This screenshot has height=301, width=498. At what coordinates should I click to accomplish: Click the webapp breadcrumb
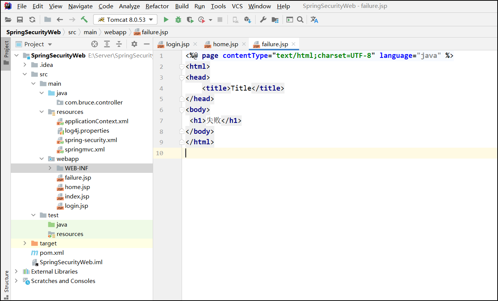(115, 32)
